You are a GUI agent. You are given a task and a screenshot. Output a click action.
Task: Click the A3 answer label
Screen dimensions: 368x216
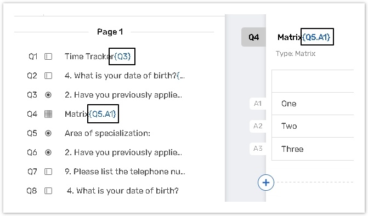point(258,149)
